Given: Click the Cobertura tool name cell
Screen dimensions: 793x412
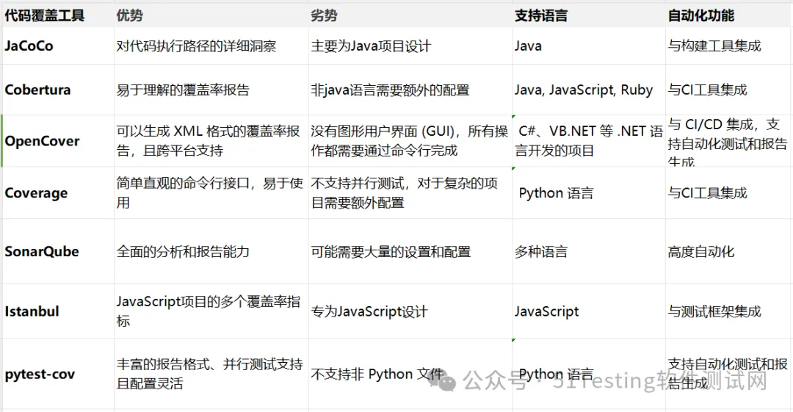Looking at the screenshot, I should pos(58,90).
